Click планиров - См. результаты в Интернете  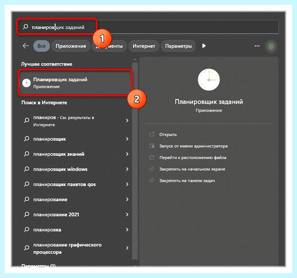pos(64,121)
